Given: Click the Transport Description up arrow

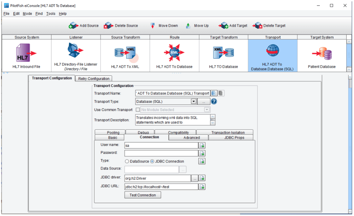Looking at the screenshot, I should point(213,117).
